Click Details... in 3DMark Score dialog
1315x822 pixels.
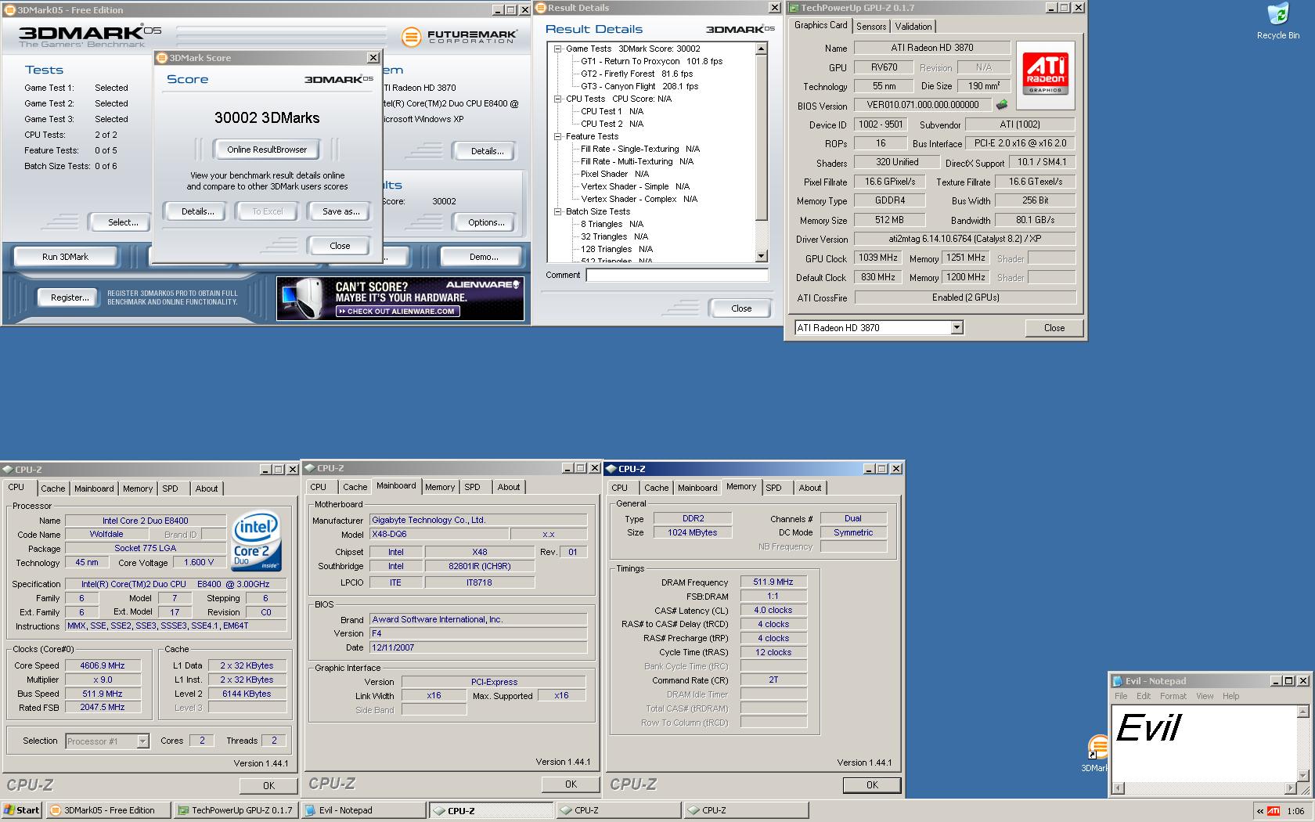[x=197, y=211]
